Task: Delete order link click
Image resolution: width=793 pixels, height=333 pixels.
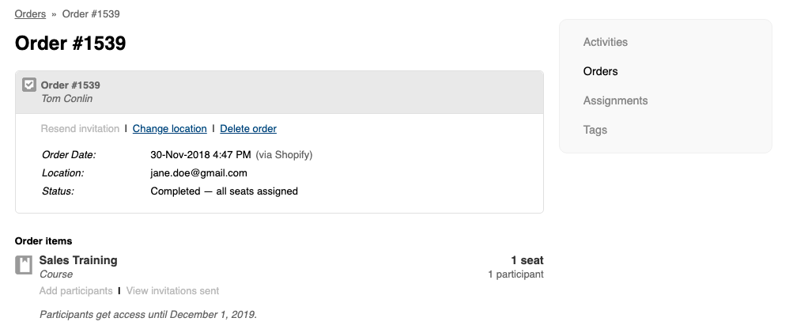Action: [x=248, y=129]
